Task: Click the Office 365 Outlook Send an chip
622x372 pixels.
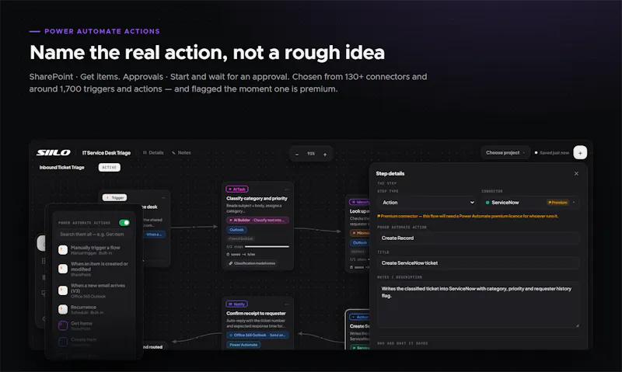Action: point(257,335)
